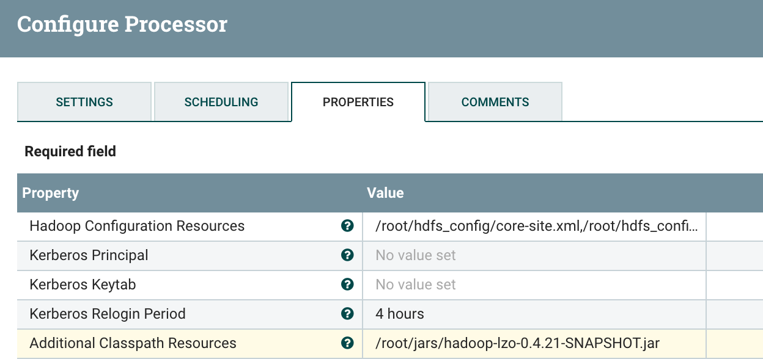This screenshot has height=359, width=763.
Task: Click help icon for Kerberos Relogin Period
Action: tap(347, 314)
